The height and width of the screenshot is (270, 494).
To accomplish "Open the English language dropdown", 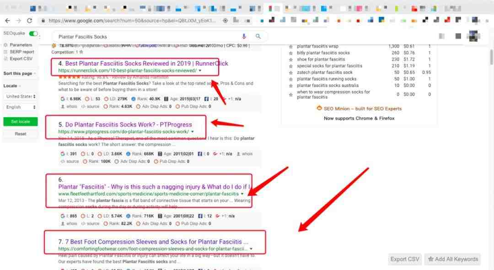I will (x=21, y=107).
